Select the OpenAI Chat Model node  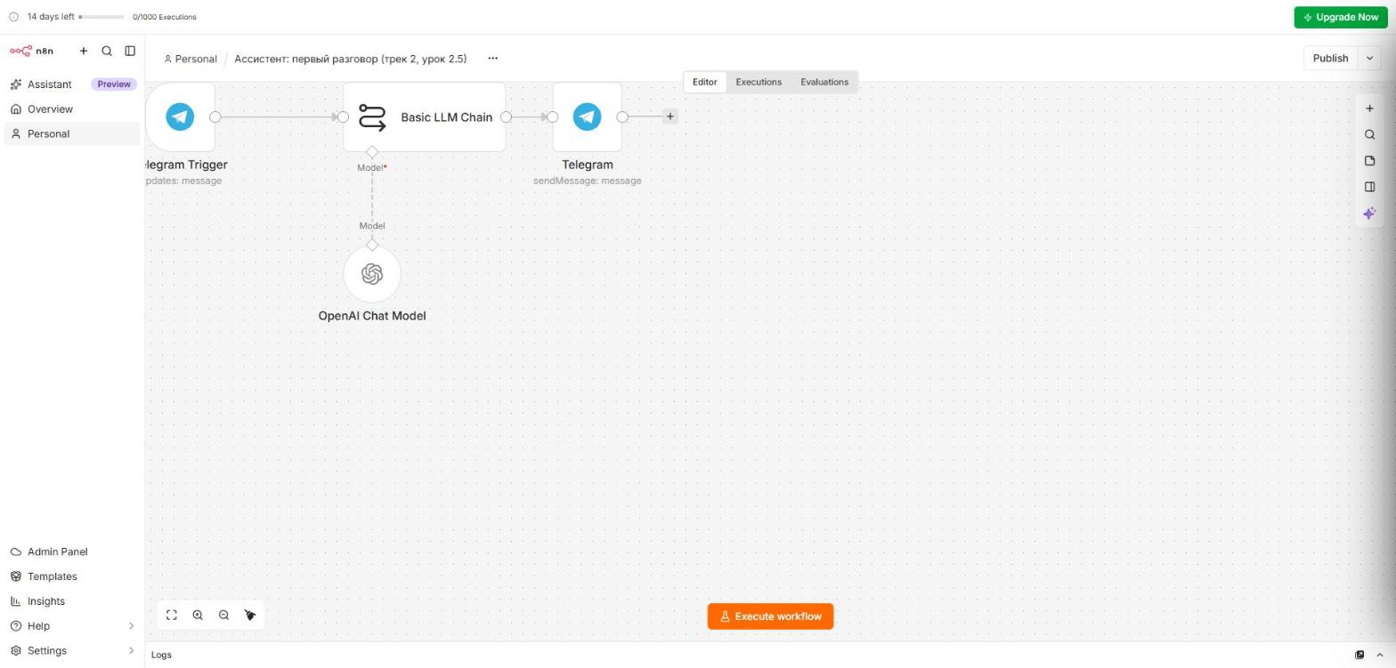pos(372,274)
